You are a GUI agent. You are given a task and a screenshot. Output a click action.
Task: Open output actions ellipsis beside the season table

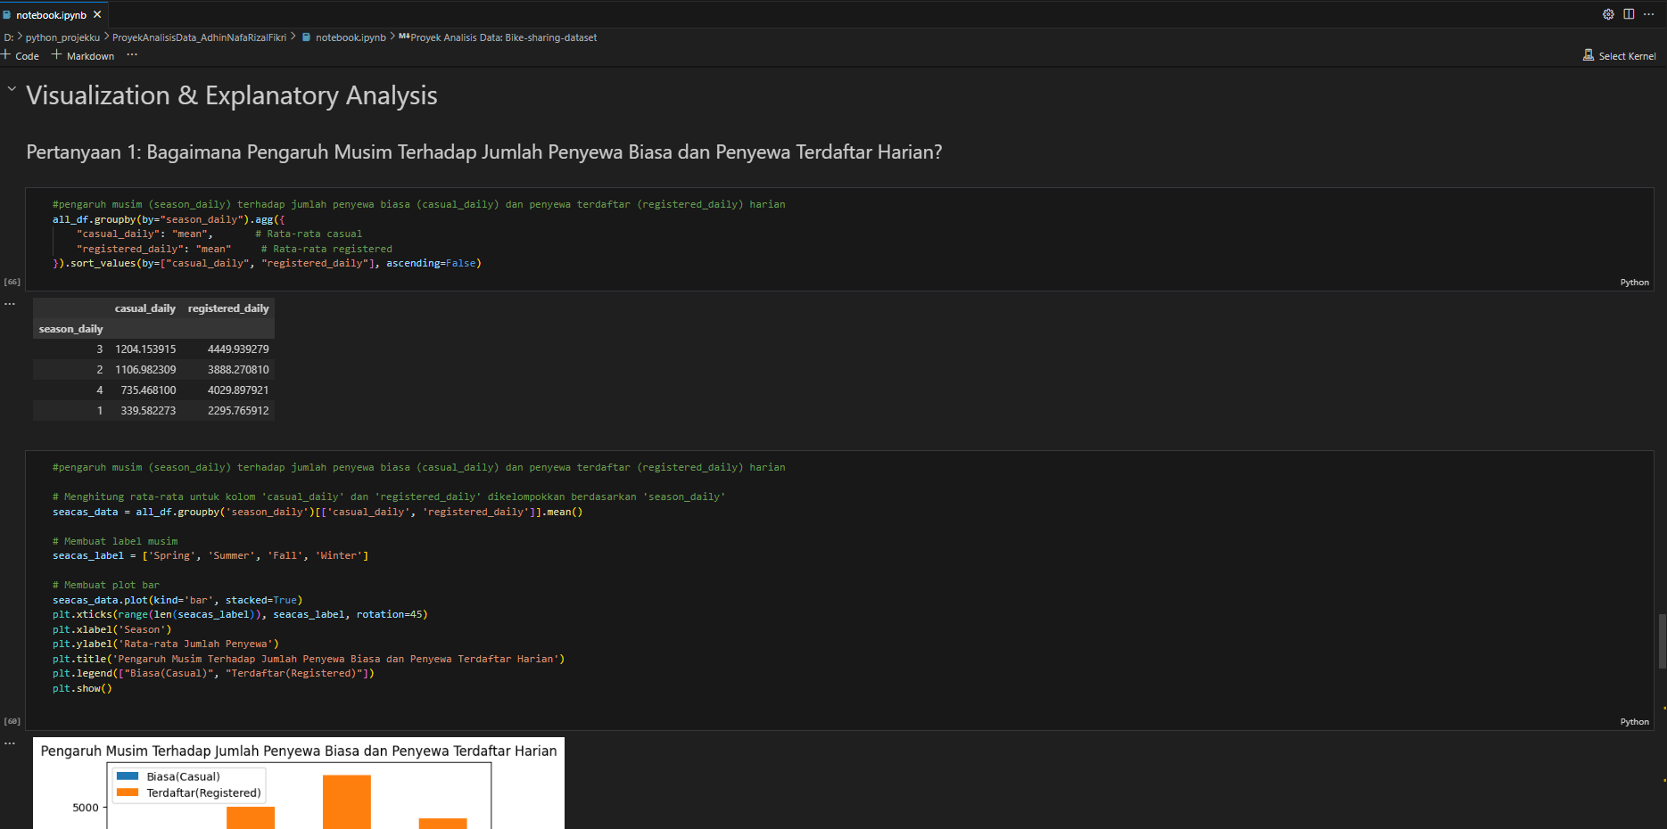[x=10, y=304]
